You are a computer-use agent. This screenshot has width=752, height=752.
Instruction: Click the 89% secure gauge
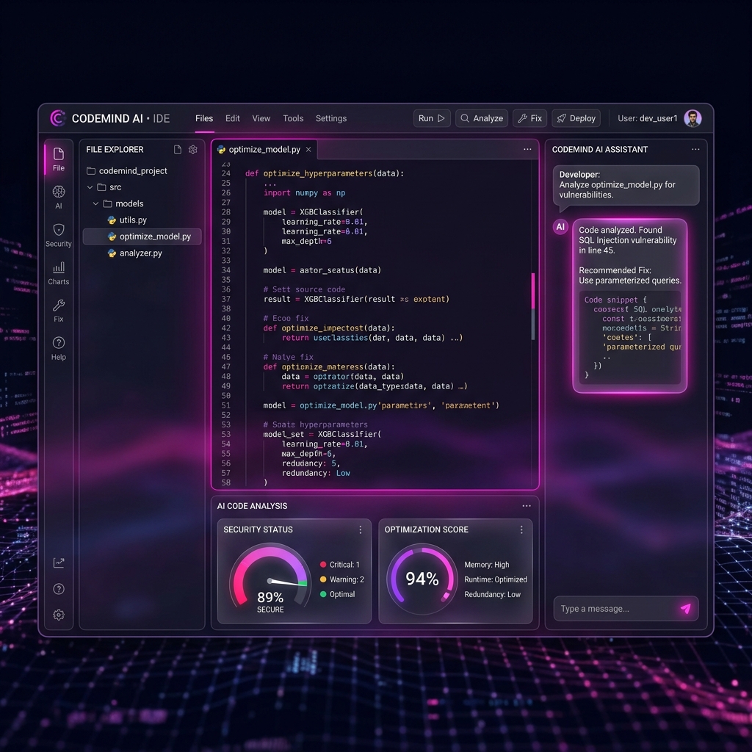tap(270, 578)
